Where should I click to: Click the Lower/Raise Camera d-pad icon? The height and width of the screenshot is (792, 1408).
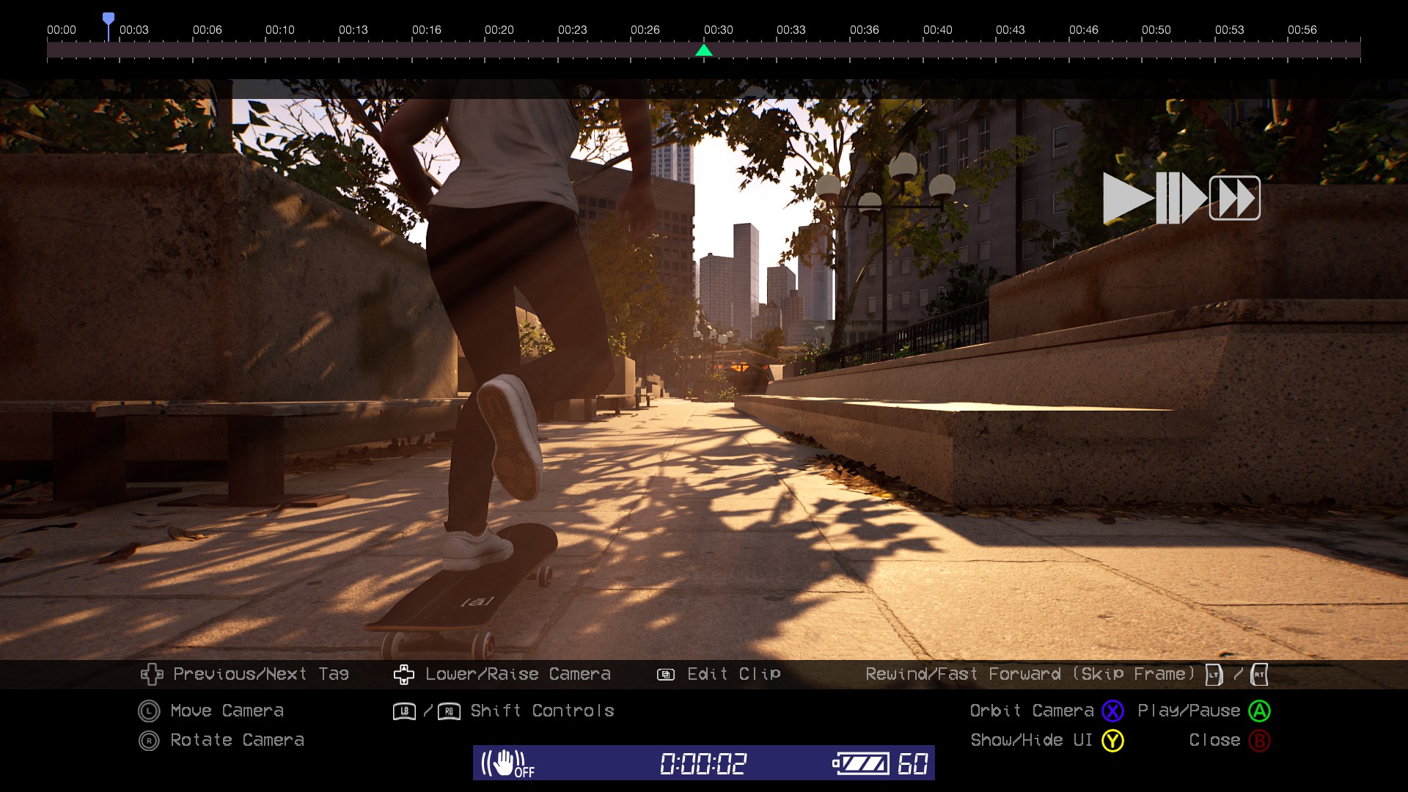(x=404, y=675)
